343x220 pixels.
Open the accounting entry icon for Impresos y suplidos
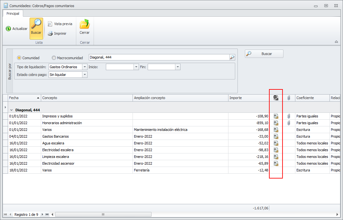[276, 116]
